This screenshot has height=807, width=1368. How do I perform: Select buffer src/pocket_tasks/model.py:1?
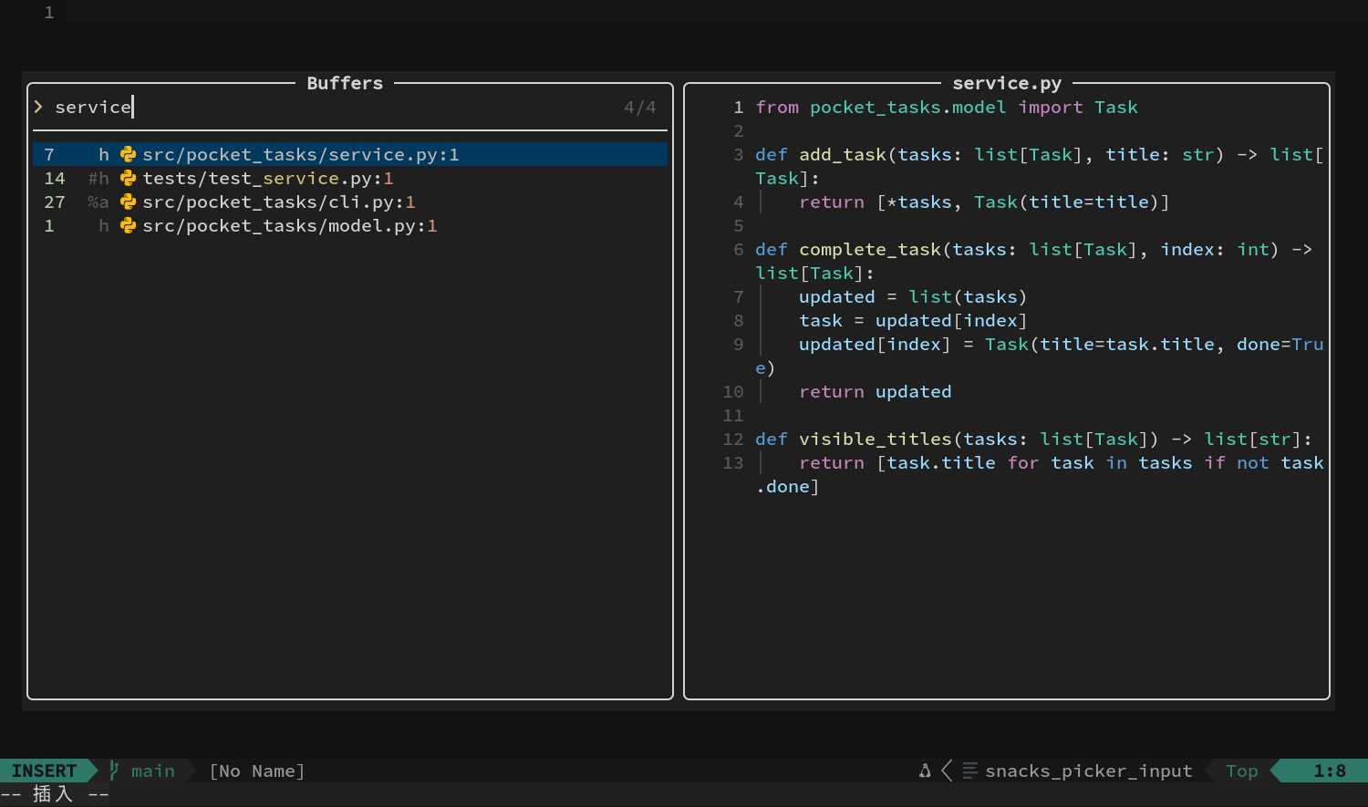click(x=350, y=225)
